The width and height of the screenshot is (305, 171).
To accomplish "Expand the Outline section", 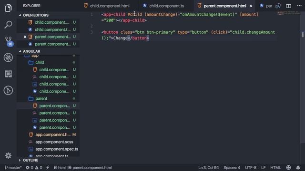I will pos(30,160).
